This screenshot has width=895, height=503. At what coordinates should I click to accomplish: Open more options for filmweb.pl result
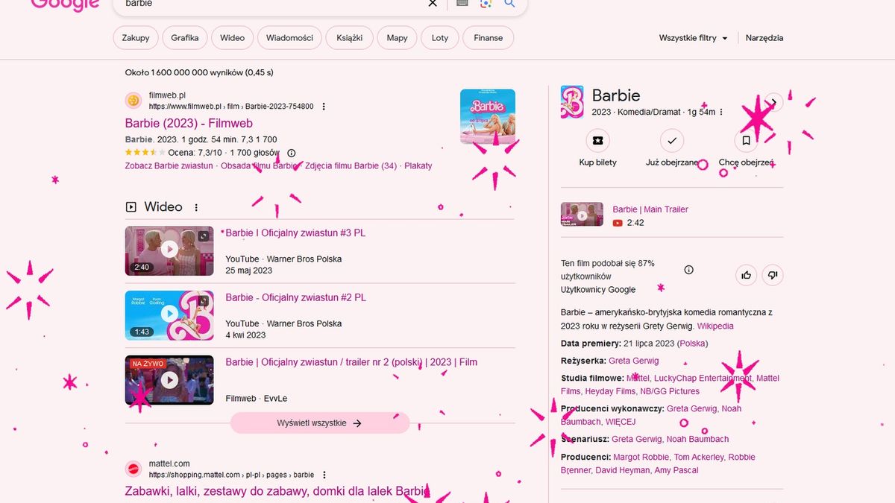[324, 107]
